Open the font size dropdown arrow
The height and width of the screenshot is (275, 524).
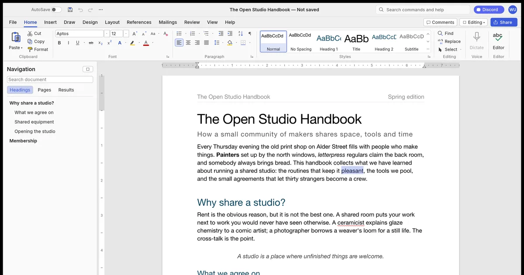click(126, 34)
